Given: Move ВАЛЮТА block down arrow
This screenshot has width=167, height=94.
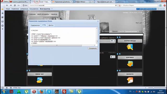Looking at the screenshot, I should click(120, 70).
